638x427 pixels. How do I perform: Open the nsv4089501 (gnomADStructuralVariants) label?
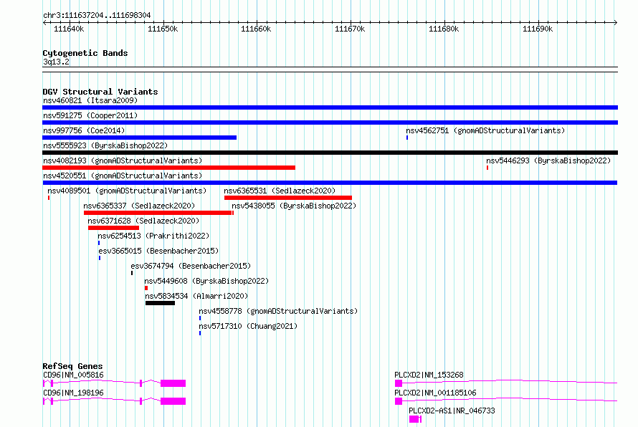tap(127, 191)
